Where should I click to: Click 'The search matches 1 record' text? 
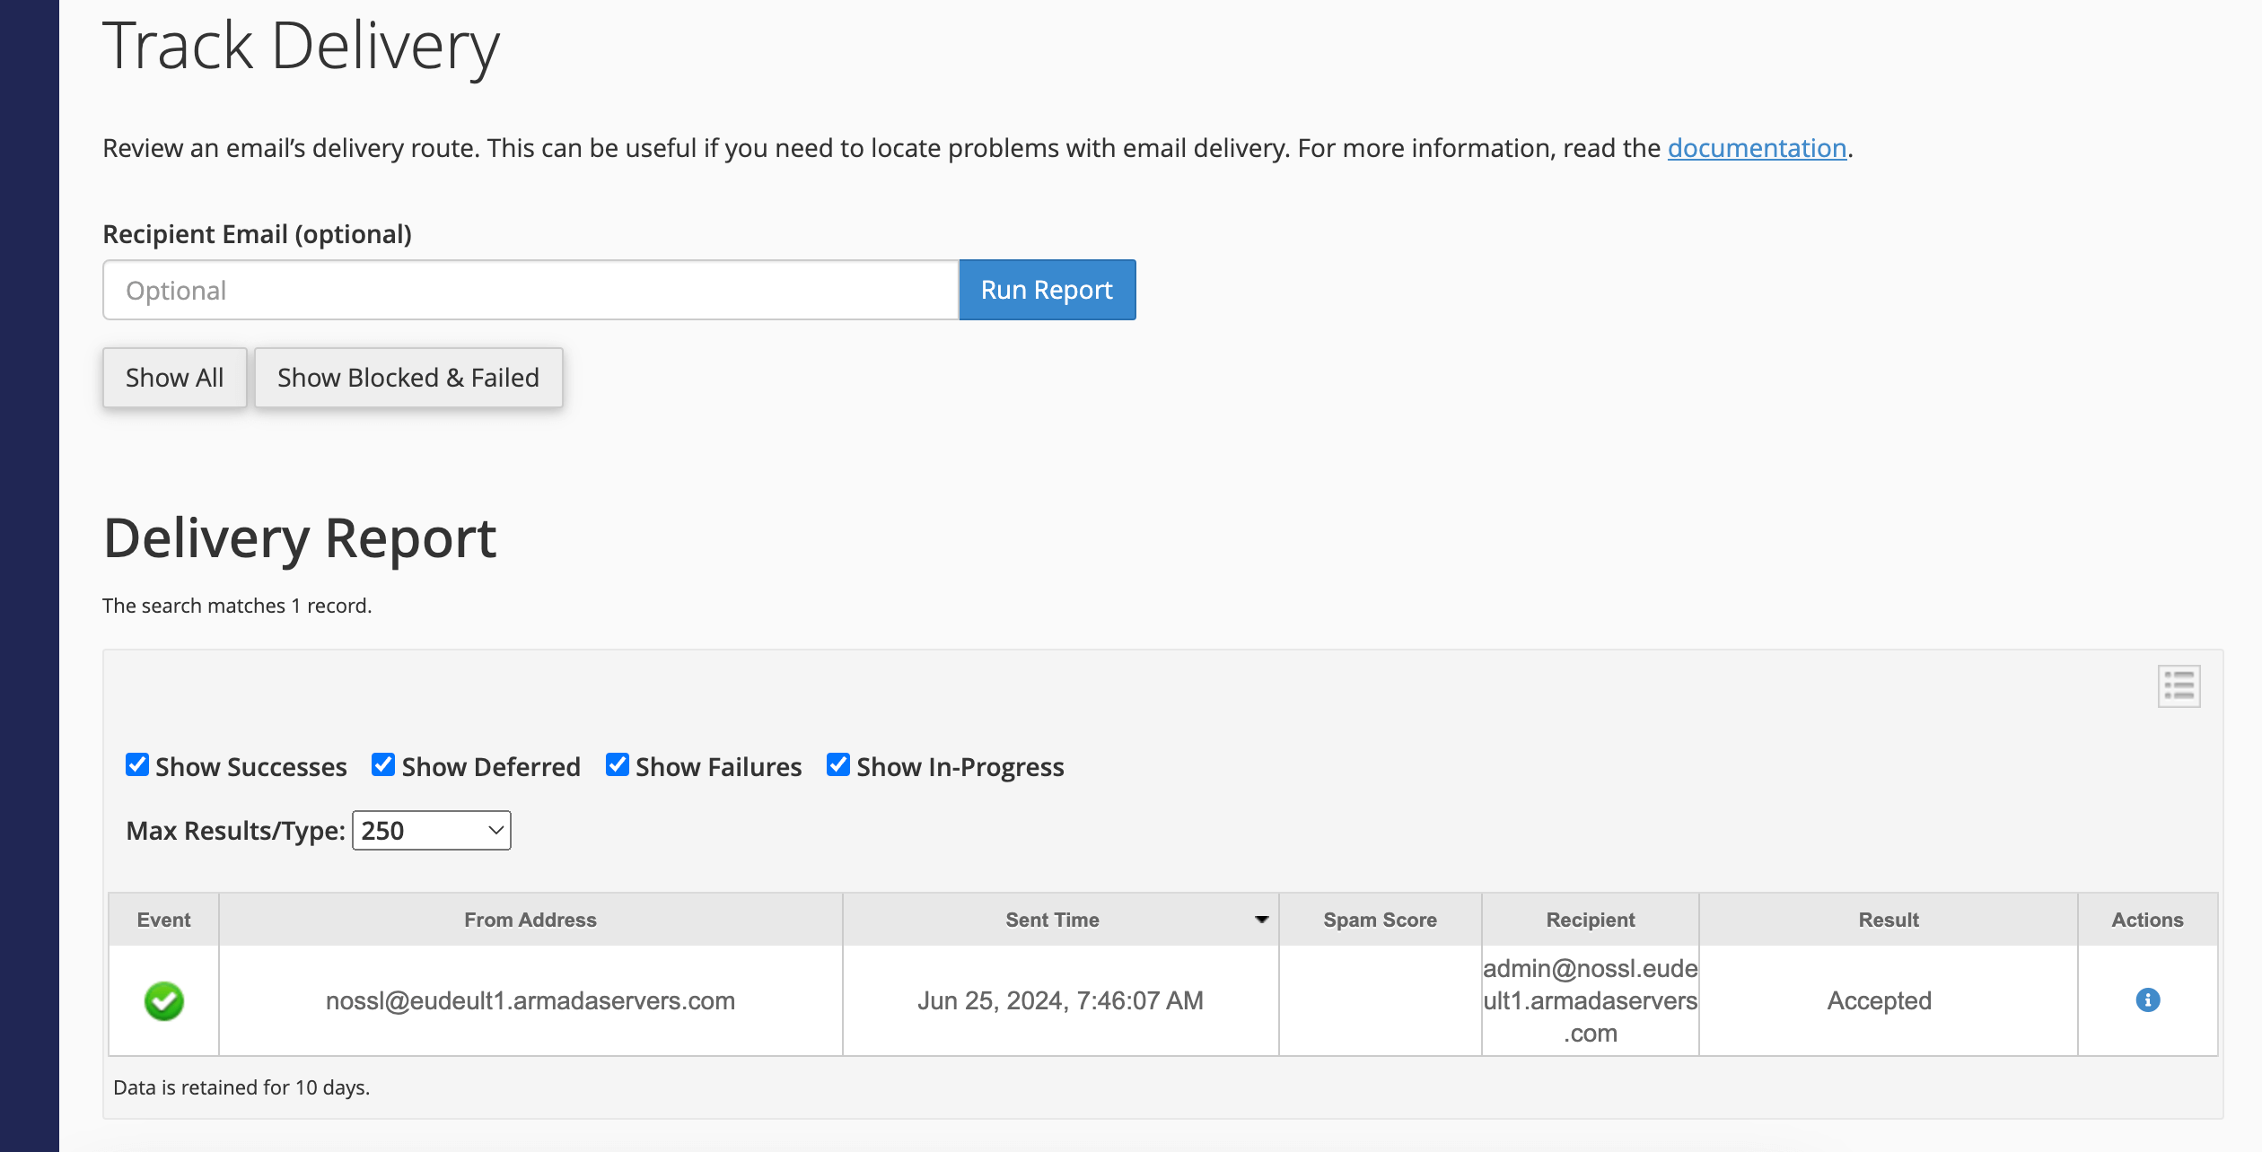click(x=237, y=606)
